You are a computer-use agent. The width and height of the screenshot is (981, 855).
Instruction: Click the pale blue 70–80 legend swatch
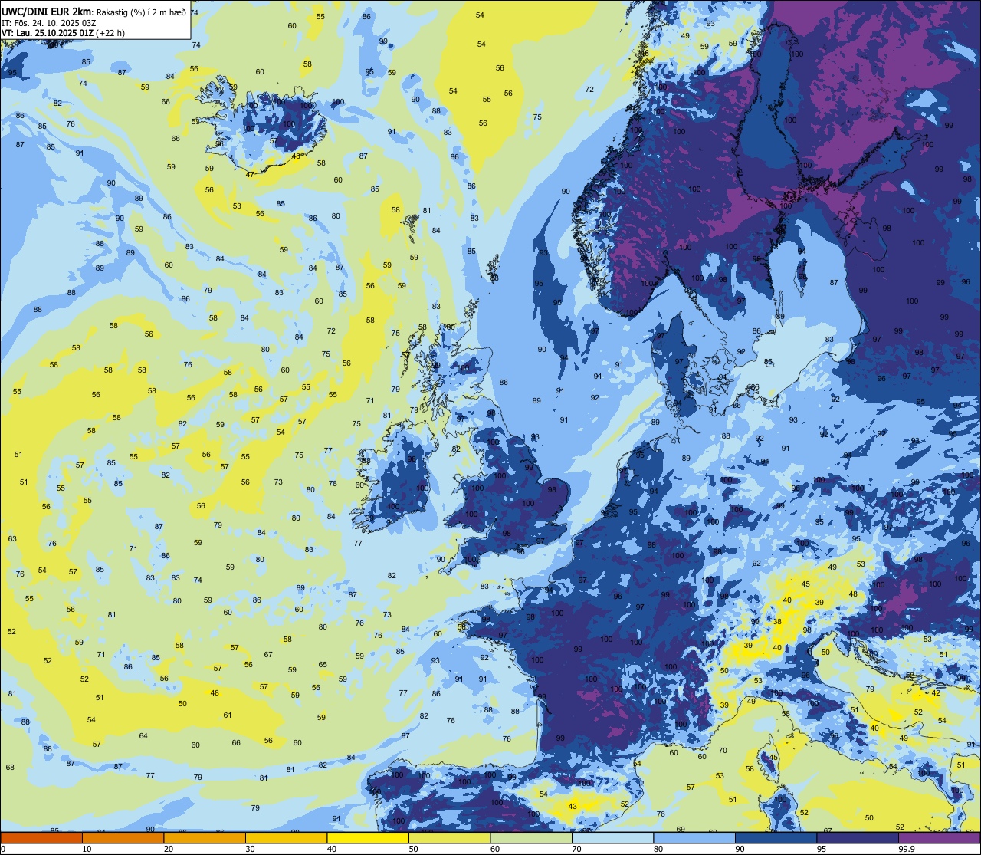pyautogui.click(x=612, y=837)
